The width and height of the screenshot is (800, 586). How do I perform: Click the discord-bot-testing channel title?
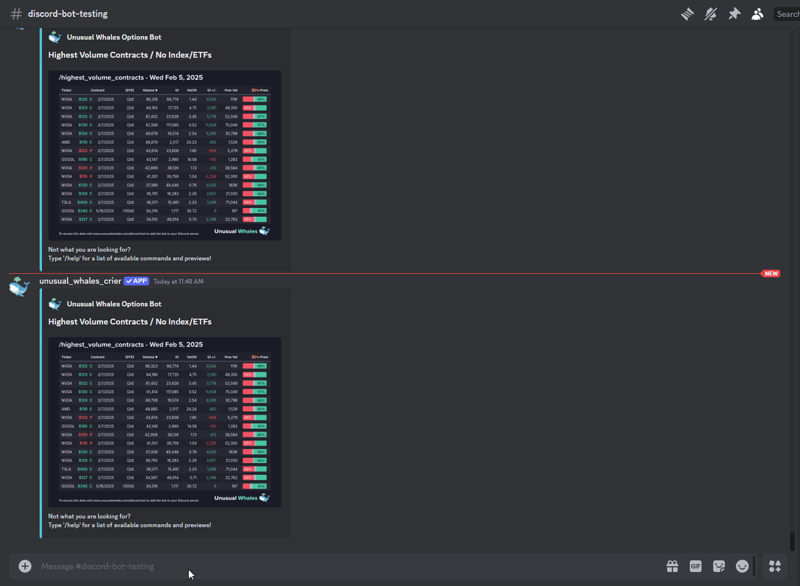click(x=68, y=14)
